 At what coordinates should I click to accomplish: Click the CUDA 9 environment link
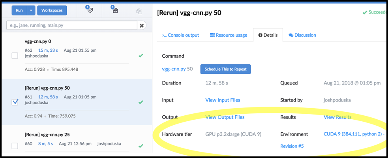coord(354,134)
